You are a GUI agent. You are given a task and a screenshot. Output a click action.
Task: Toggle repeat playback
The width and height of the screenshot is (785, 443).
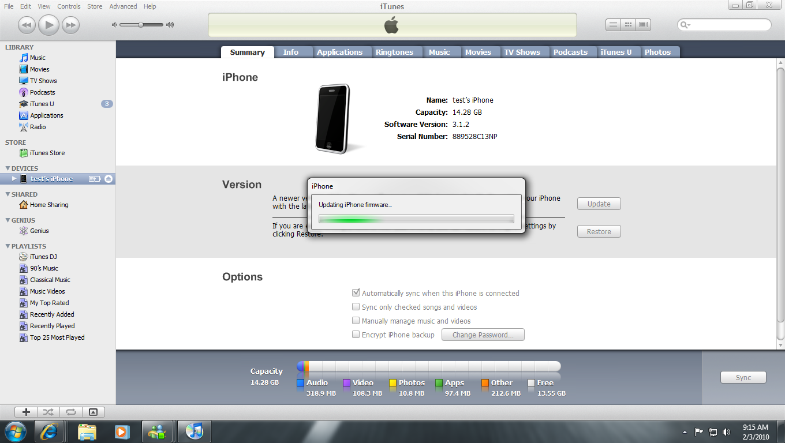[70, 412]
